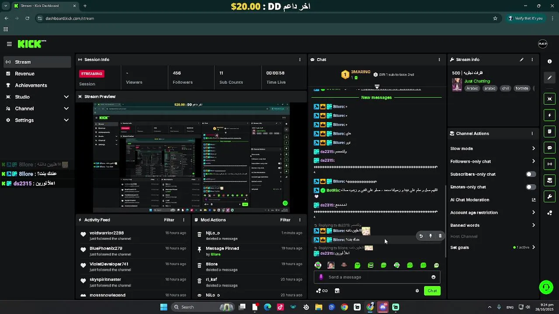Screen dimensions: 559x314
Task: Open the Channel Actions three-dot menu
Action: point(532,133)
